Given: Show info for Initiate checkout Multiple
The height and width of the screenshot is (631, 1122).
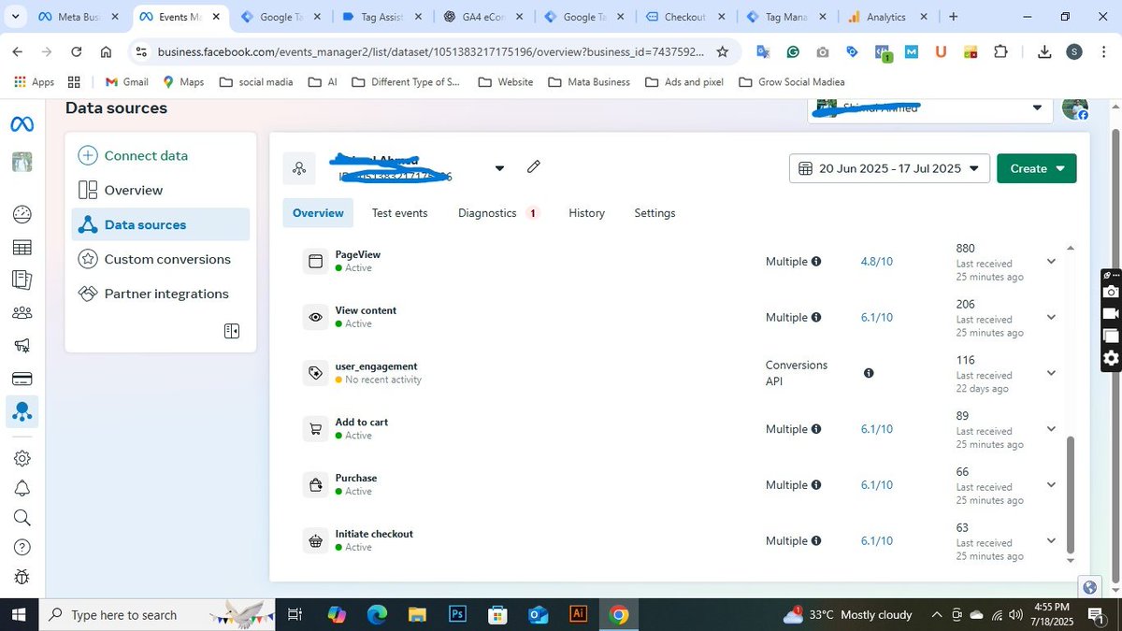Looking at the screenshot, I should 816,541.
